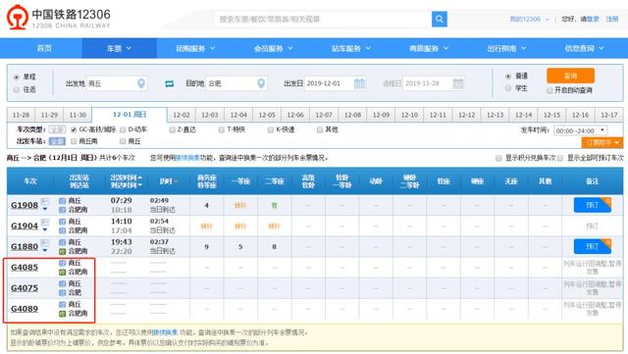Expand the 车票 tickets nav menu
This screenshot has width=628, height=354.
(119, 48)
